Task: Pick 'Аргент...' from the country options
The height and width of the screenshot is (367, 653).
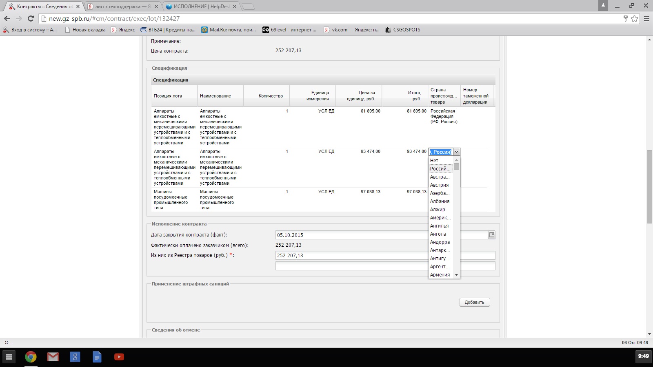Action: coord(441,267)
